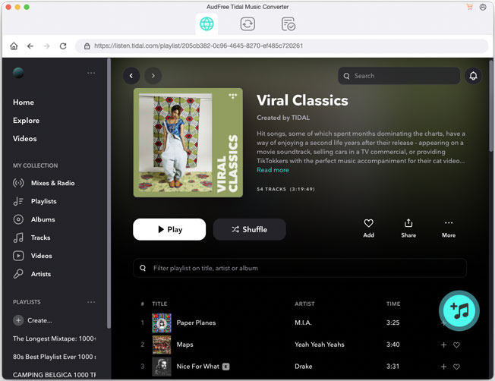The image size is (495, 381).
Task: Go forward with Tidal page arrow
Action: [x=153, y=76]
